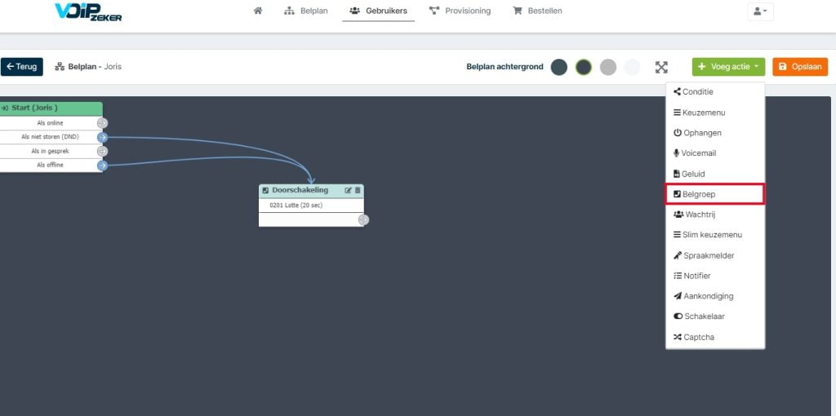Click the Als offline output connector
This screenshot has width=836, height=416.
(102, 166)
